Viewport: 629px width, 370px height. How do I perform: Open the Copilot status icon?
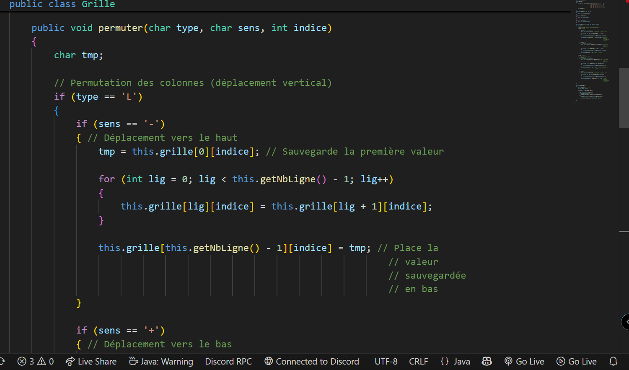487,361
